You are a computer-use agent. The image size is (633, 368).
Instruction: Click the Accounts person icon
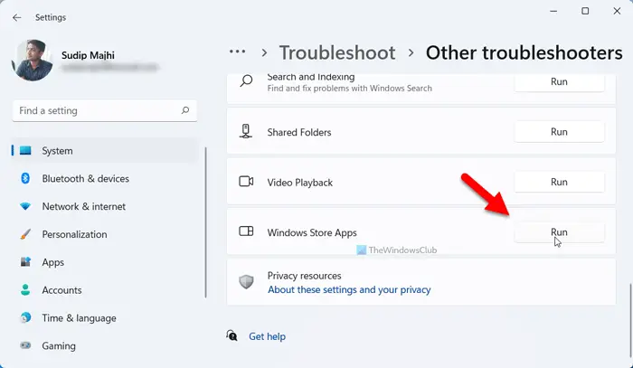pyautogui.click(x=25, y=289)
